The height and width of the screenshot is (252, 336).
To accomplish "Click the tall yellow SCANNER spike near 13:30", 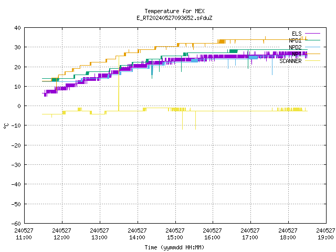I will [x=119, y=83].
